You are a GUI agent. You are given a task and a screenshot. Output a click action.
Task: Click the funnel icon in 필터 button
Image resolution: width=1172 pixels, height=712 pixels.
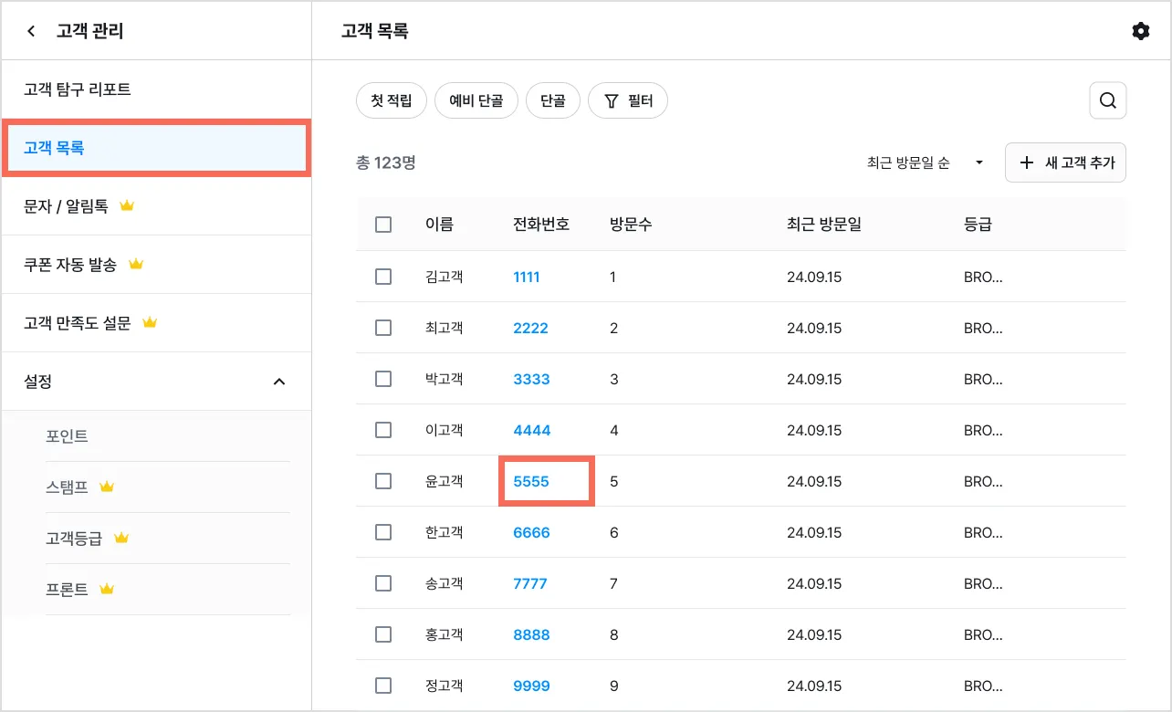tap(612, 100)
